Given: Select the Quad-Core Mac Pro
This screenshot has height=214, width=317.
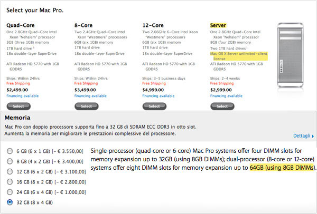Looking at the screenshot, I should 18,105.
